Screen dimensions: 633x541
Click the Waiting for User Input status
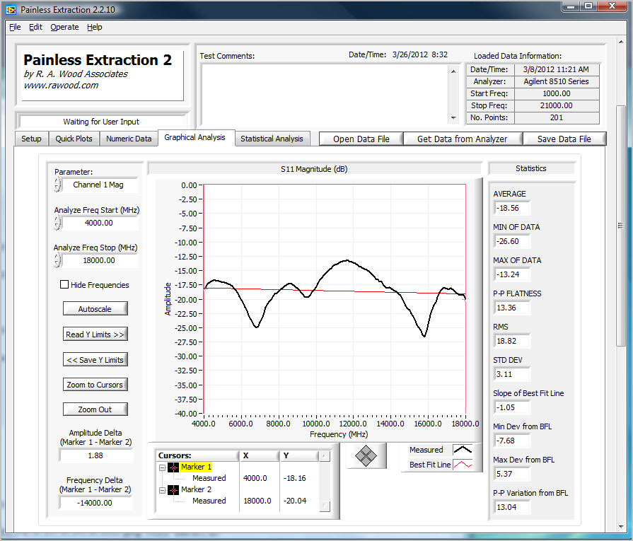point(101,122)
